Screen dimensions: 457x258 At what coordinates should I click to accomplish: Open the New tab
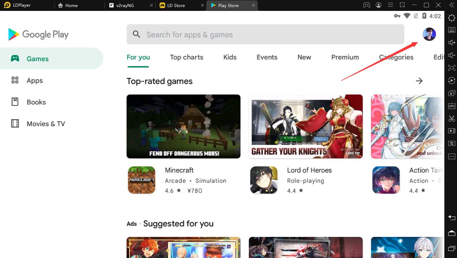[304, 57]
